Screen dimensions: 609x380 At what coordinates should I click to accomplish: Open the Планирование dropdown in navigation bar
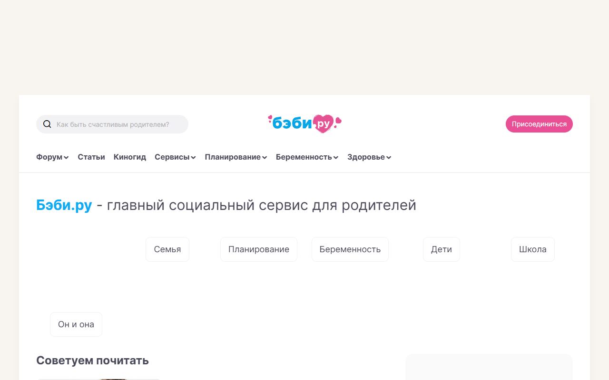(x=236, y=157)
